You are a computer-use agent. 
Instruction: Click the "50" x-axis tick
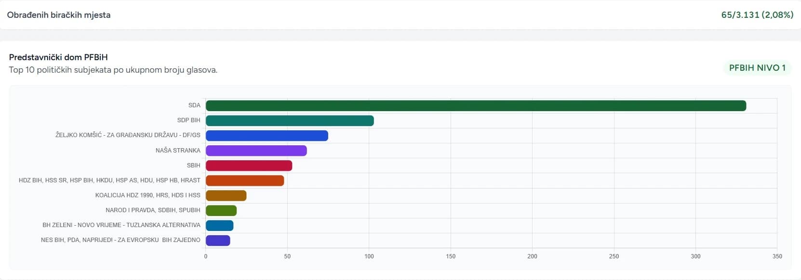pyautogui.click(x=287, y=256)
